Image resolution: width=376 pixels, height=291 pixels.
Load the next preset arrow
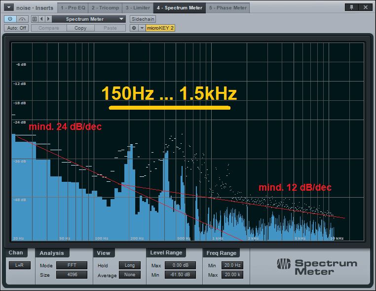48,19
